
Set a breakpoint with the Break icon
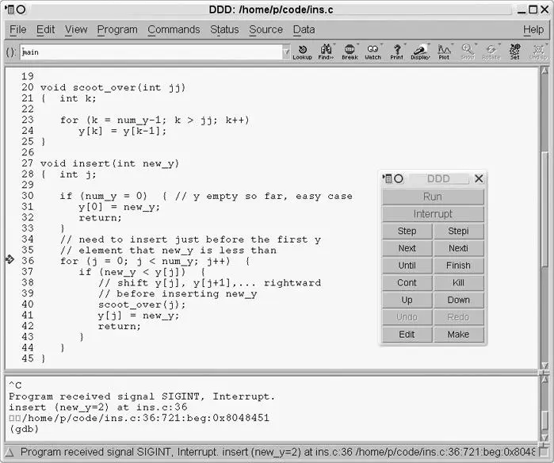coord(350,52)
